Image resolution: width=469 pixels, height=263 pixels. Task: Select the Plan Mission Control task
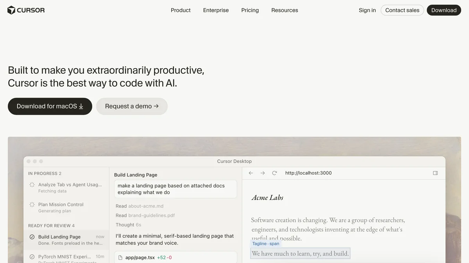pos(66,207)
